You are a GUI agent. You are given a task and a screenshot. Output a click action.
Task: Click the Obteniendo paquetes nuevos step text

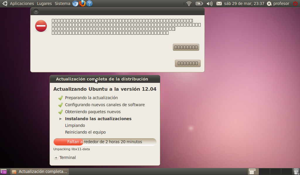point(93,112)
